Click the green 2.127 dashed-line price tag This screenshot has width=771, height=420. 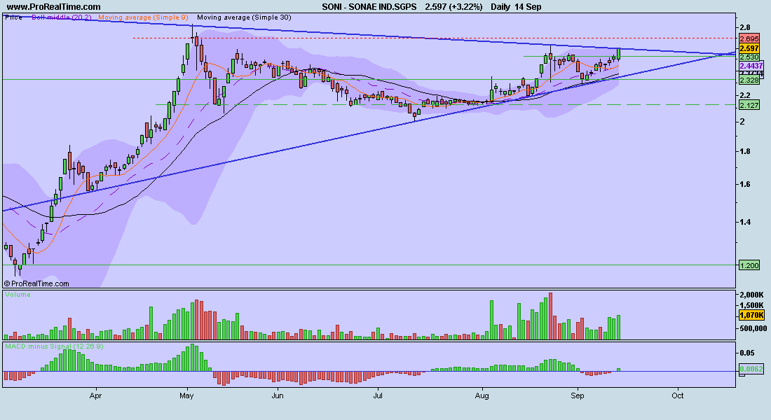click(x=750, y=105)
